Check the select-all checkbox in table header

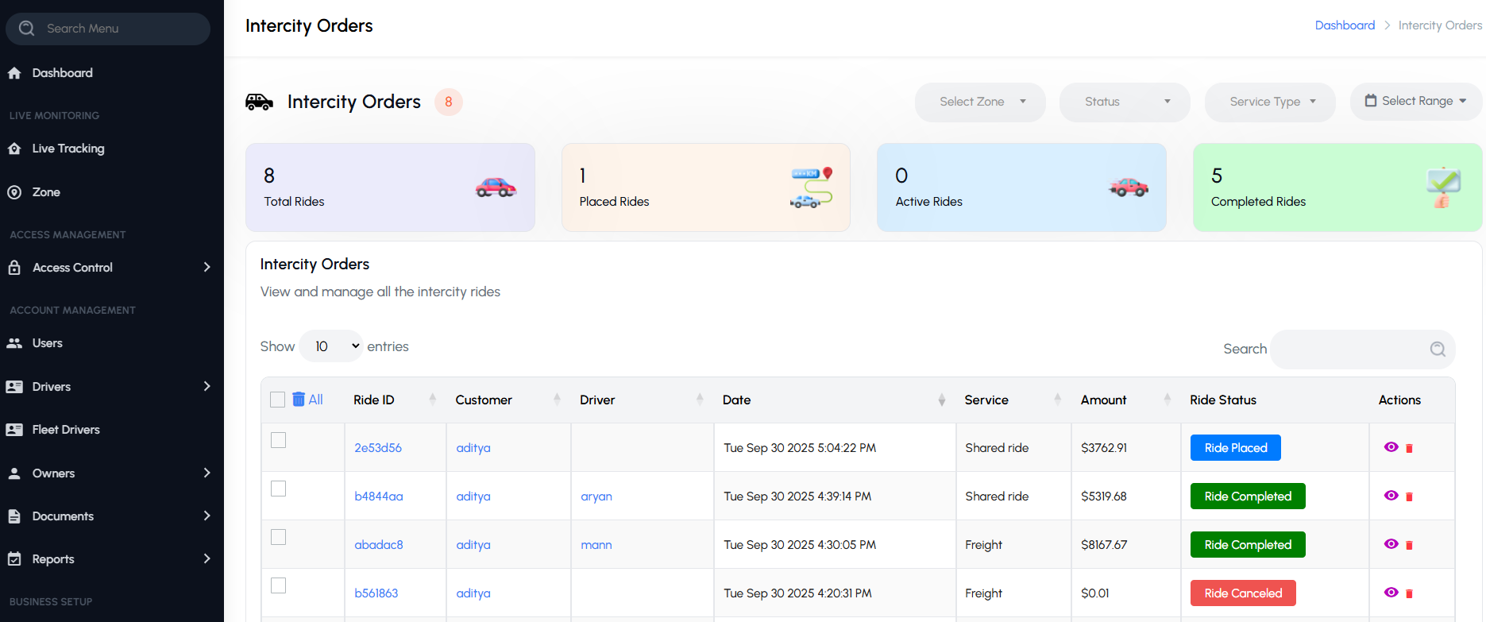coord(277,400)
